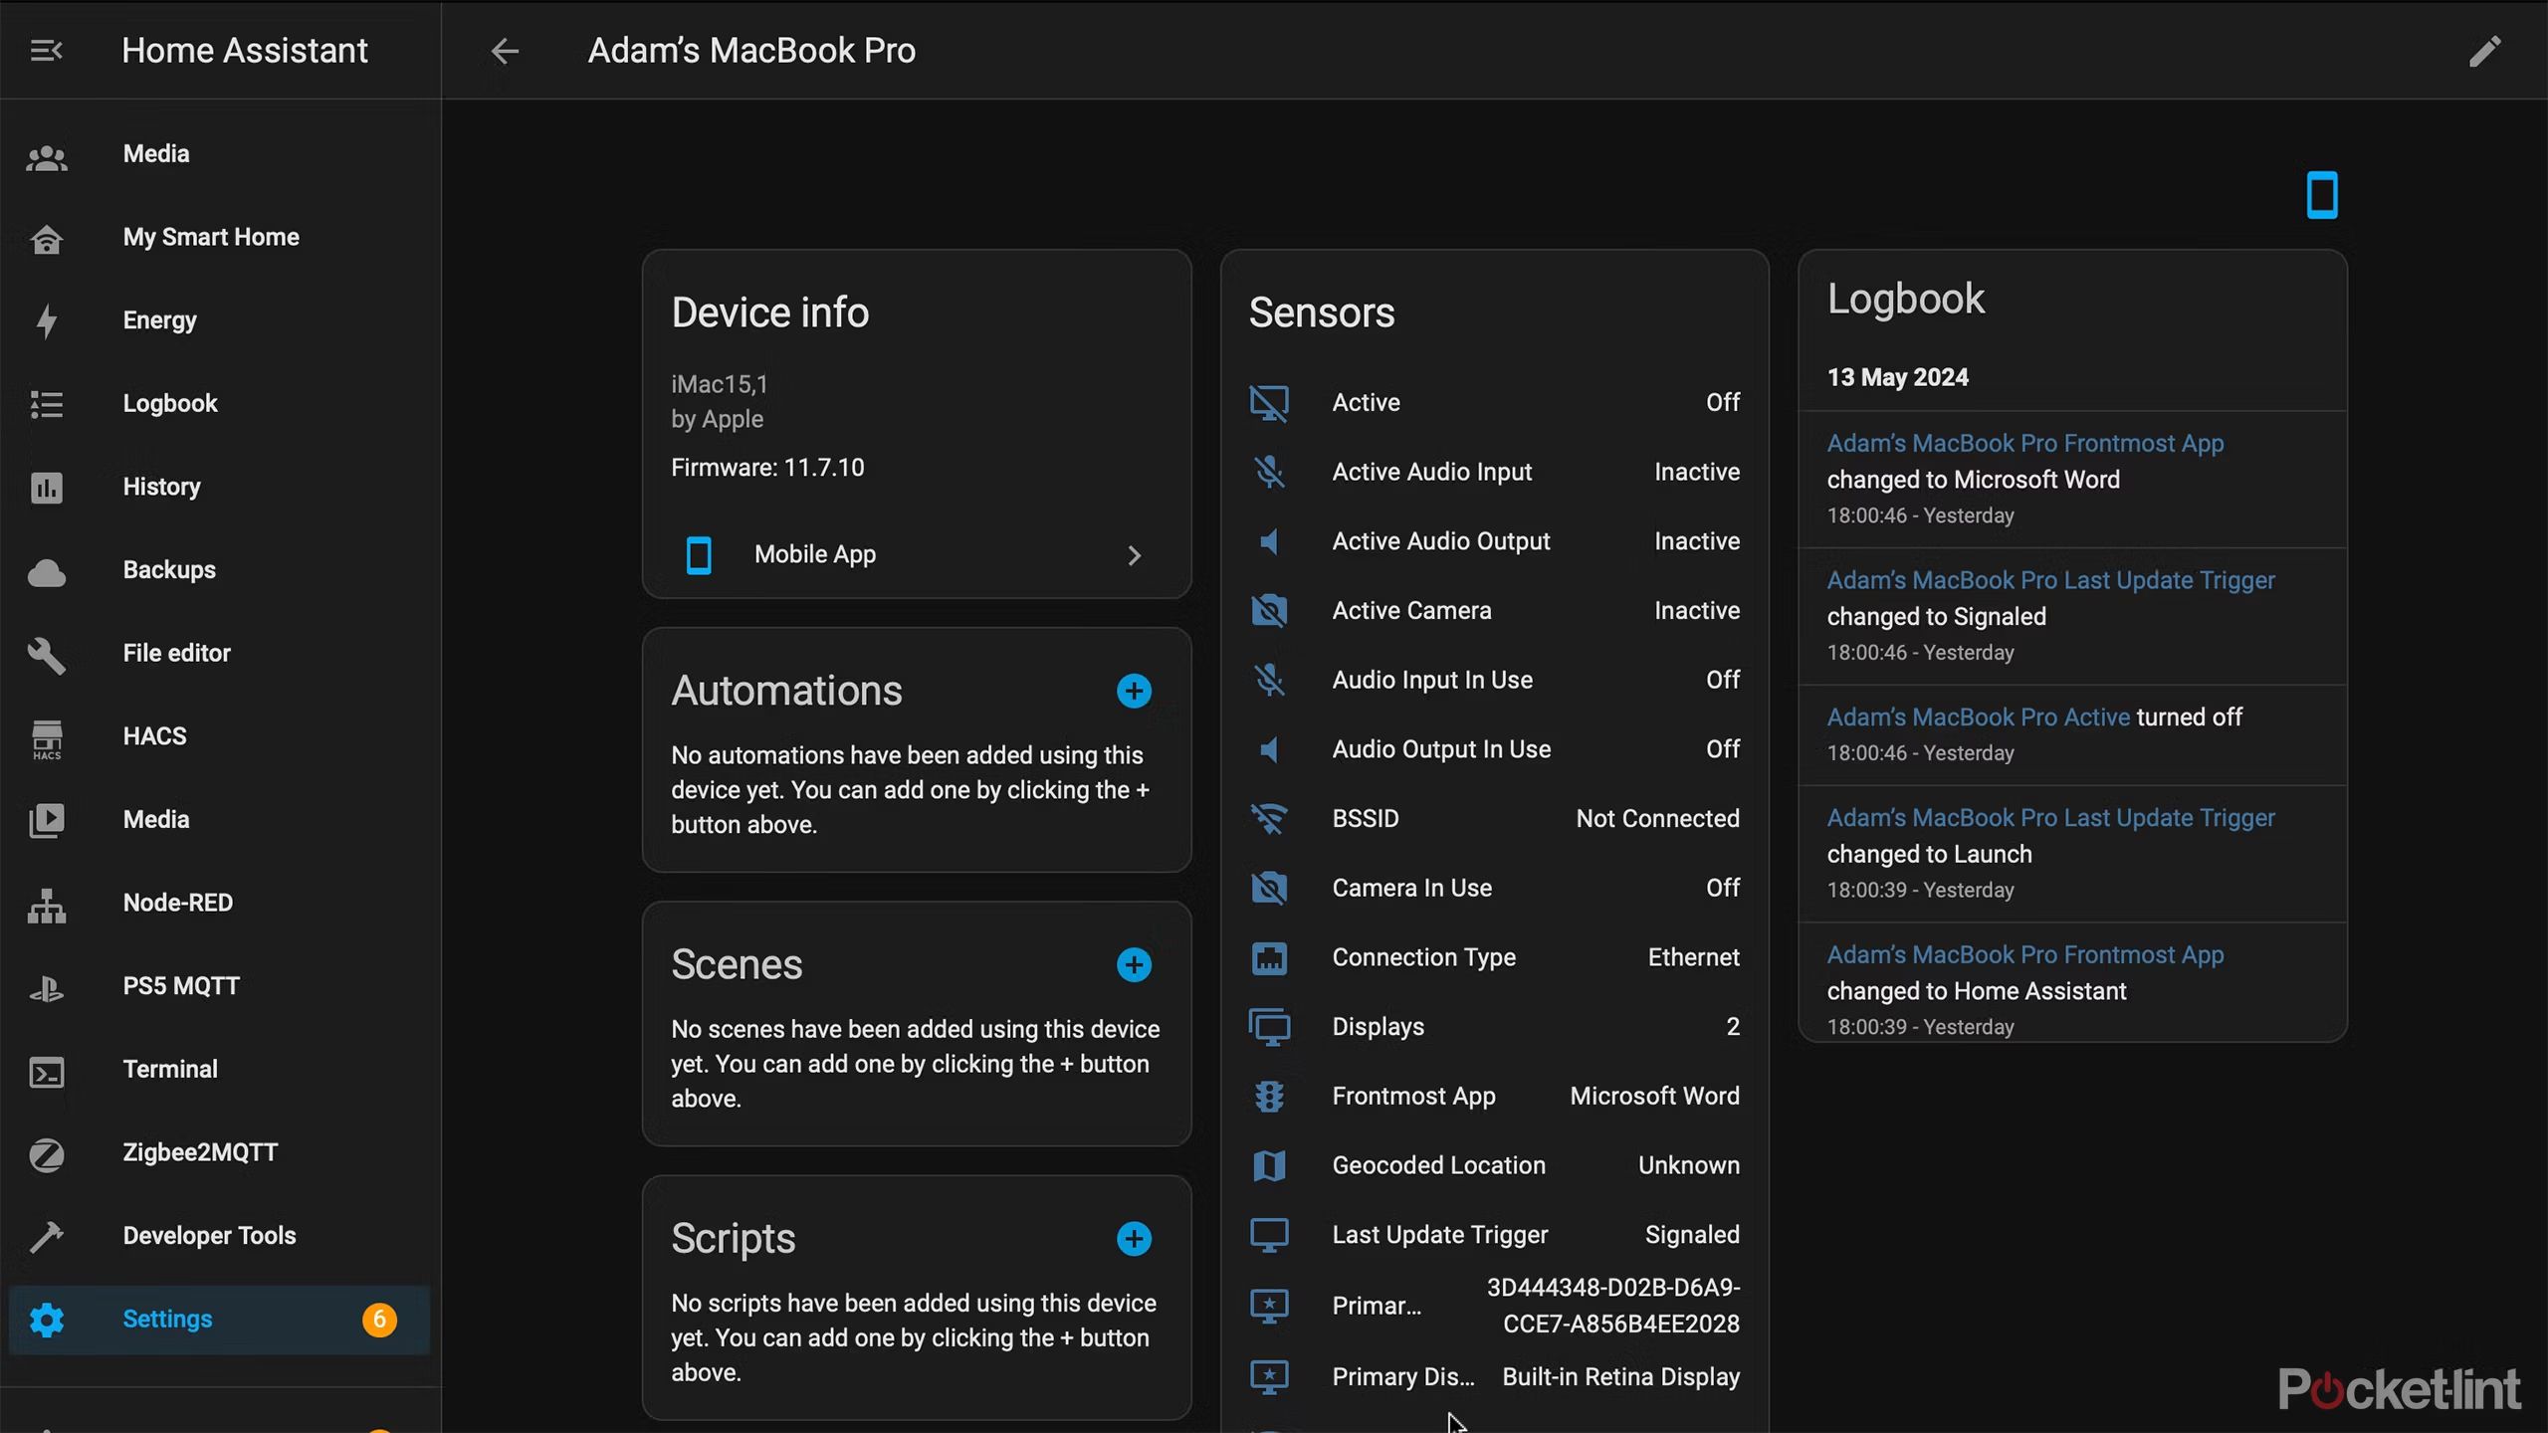Open Active Camera sensor details
This screenshot has height=1433, width=2548.
[x=1494, y=611]
